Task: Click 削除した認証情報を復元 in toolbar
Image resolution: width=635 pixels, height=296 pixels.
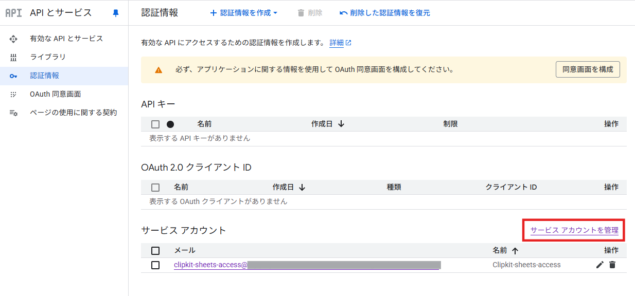Action: tap(385, 13)
